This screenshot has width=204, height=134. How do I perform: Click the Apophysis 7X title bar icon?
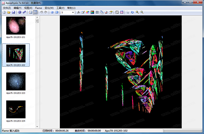tap(3, 3)
